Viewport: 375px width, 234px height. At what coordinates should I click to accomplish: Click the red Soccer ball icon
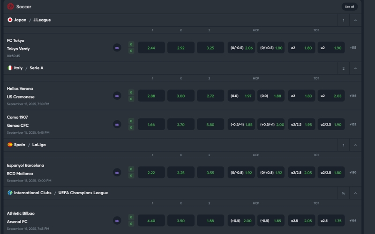[10, 7]
